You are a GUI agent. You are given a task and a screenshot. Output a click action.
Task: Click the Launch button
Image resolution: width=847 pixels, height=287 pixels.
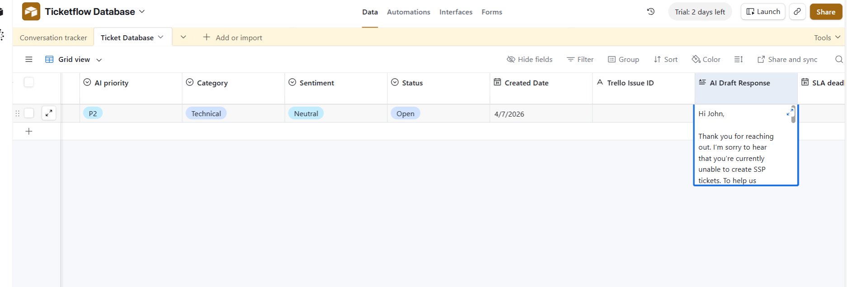coord(763,12)
